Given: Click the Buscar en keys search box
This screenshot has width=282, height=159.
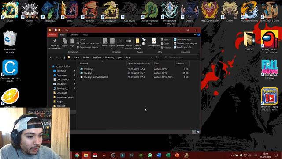Looking at the screenshot, I should click(x=180, y=57).
